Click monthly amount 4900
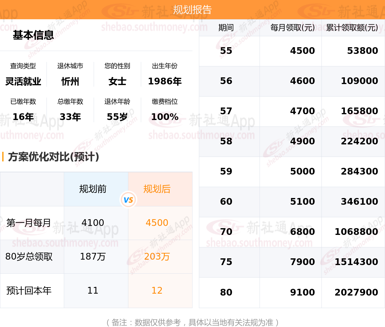The width and height of the screenshot is (385, 327). tap(303, 141)
